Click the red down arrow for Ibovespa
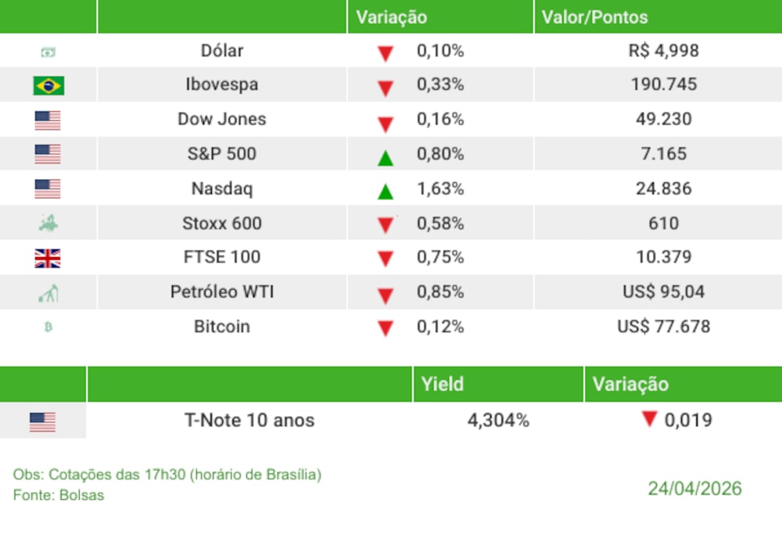This screenshot has width=782, height=535. [385, 88]
